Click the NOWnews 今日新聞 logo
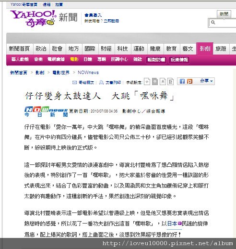 [x=46, y=112]
